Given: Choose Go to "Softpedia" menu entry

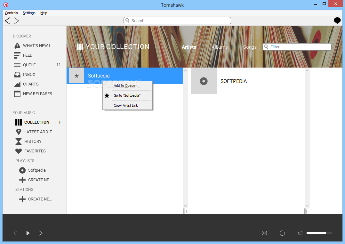Looking at the screenshot, I should (127, 95).
